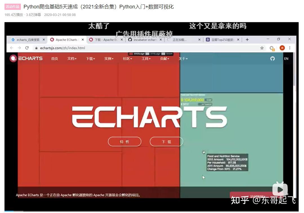304x213 pixels.
Task: Click the page reload icon
Action: [x=27, y=48]
